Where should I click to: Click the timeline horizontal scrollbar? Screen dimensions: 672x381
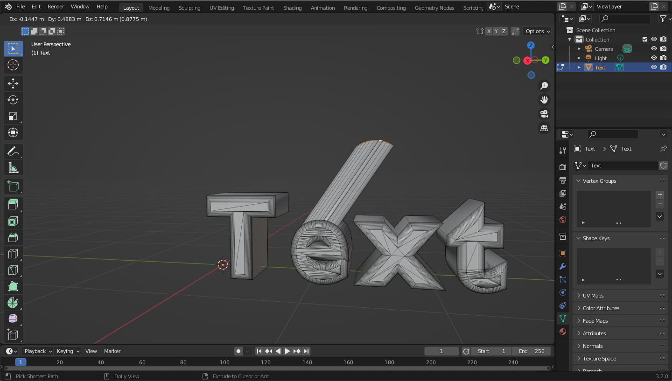(x=277, y=368)
